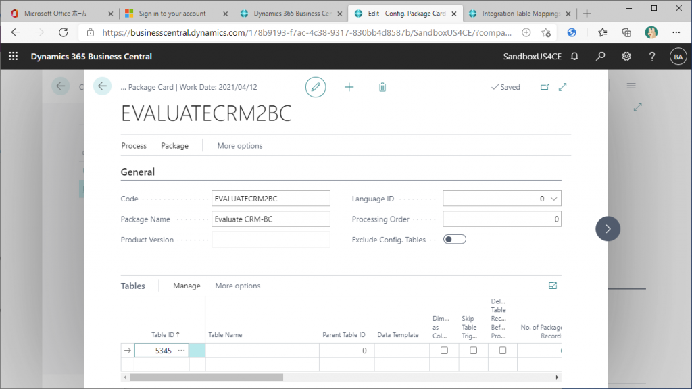Click the browser address bar URL

tap(307, 32)
